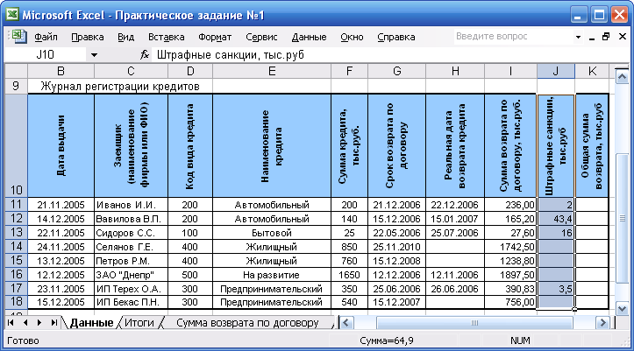Select the cell 756,00

click(x=510, y=302)
